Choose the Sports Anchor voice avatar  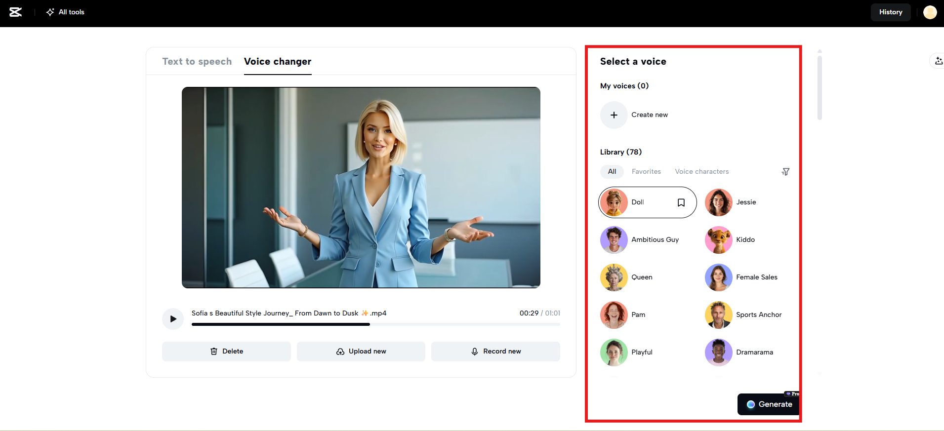719,315
